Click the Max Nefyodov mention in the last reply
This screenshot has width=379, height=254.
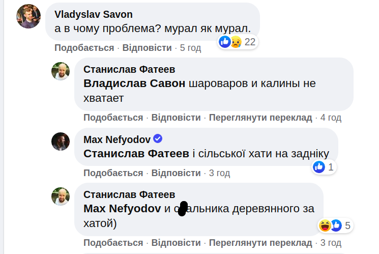pyautogui.click(x=122, y=209)
